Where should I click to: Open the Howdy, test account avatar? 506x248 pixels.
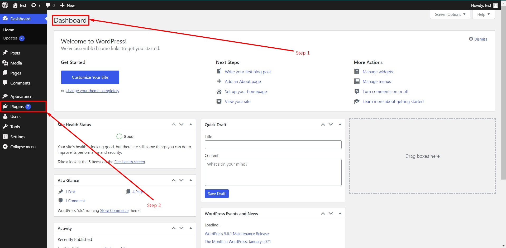[496, 5]
